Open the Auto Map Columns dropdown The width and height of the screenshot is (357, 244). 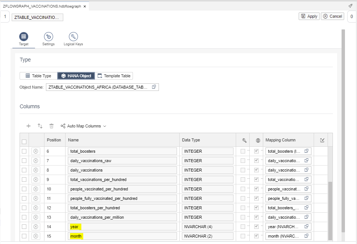tap(83, 126)
